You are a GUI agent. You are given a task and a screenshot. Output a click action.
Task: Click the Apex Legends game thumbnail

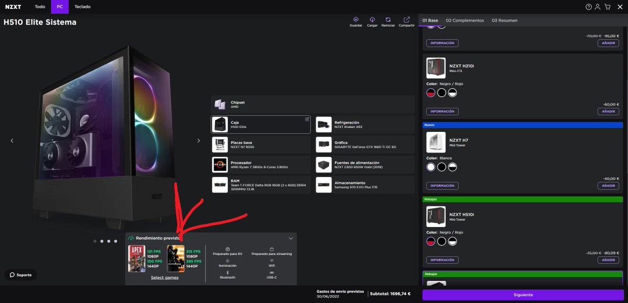point(137,259)
